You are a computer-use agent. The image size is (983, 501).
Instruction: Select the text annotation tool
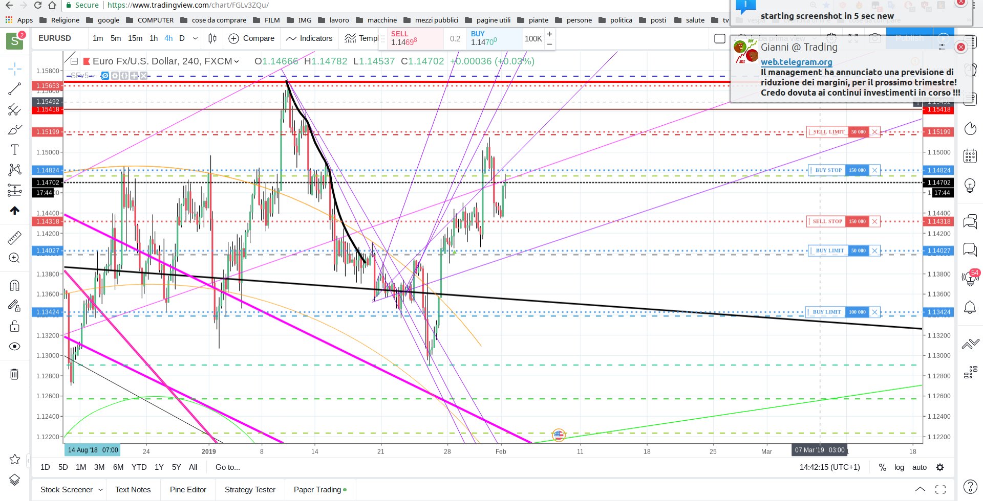15,150
